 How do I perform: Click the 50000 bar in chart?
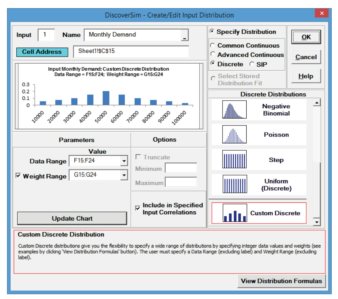(x=106, y=98)
